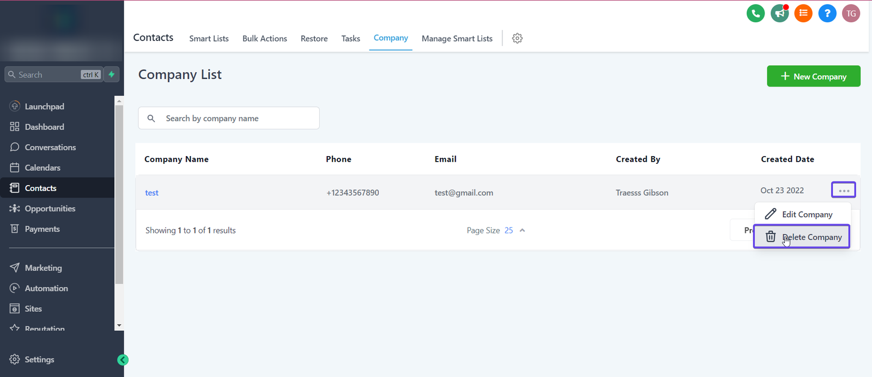
Task: Click the orange list notifications icon
Action: [803, 14]
